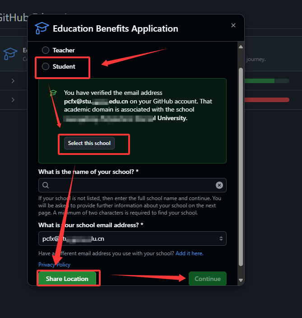Click the scrollbar down arrow in dialog
302x318 pixels.
pyautogui.click(x=241, y=280)
